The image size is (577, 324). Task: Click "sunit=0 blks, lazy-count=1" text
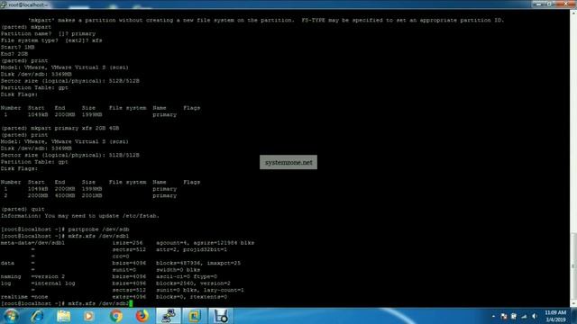[200, 290]
